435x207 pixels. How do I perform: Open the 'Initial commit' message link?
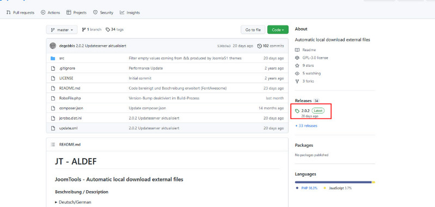[140, 78]
